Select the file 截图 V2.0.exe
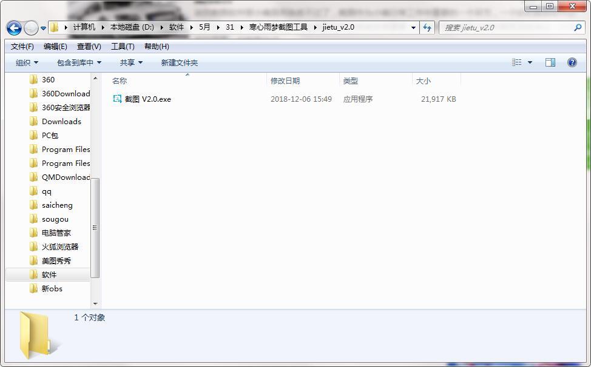Viewport: 591px width, 367px height. (x=148, y=99)
